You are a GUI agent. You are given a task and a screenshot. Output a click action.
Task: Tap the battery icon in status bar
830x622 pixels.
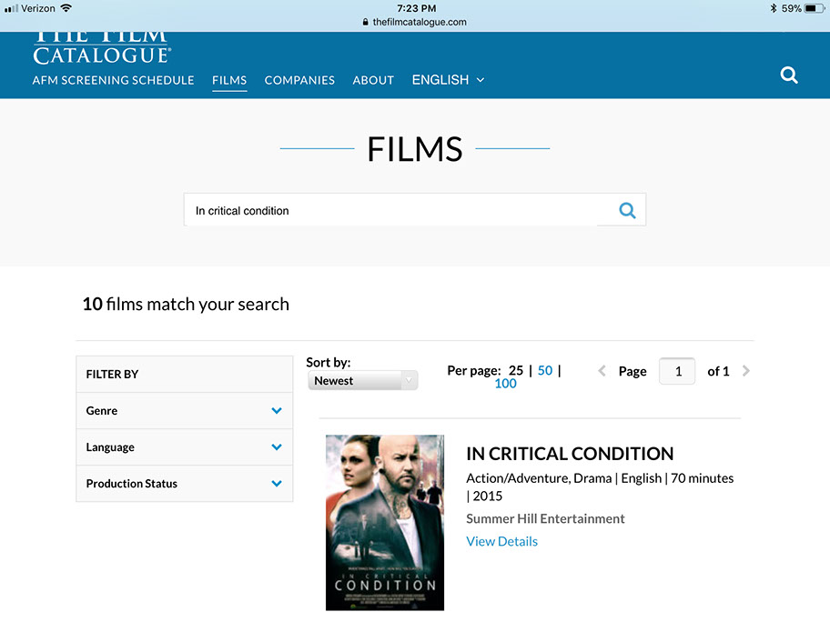(814, 8)
